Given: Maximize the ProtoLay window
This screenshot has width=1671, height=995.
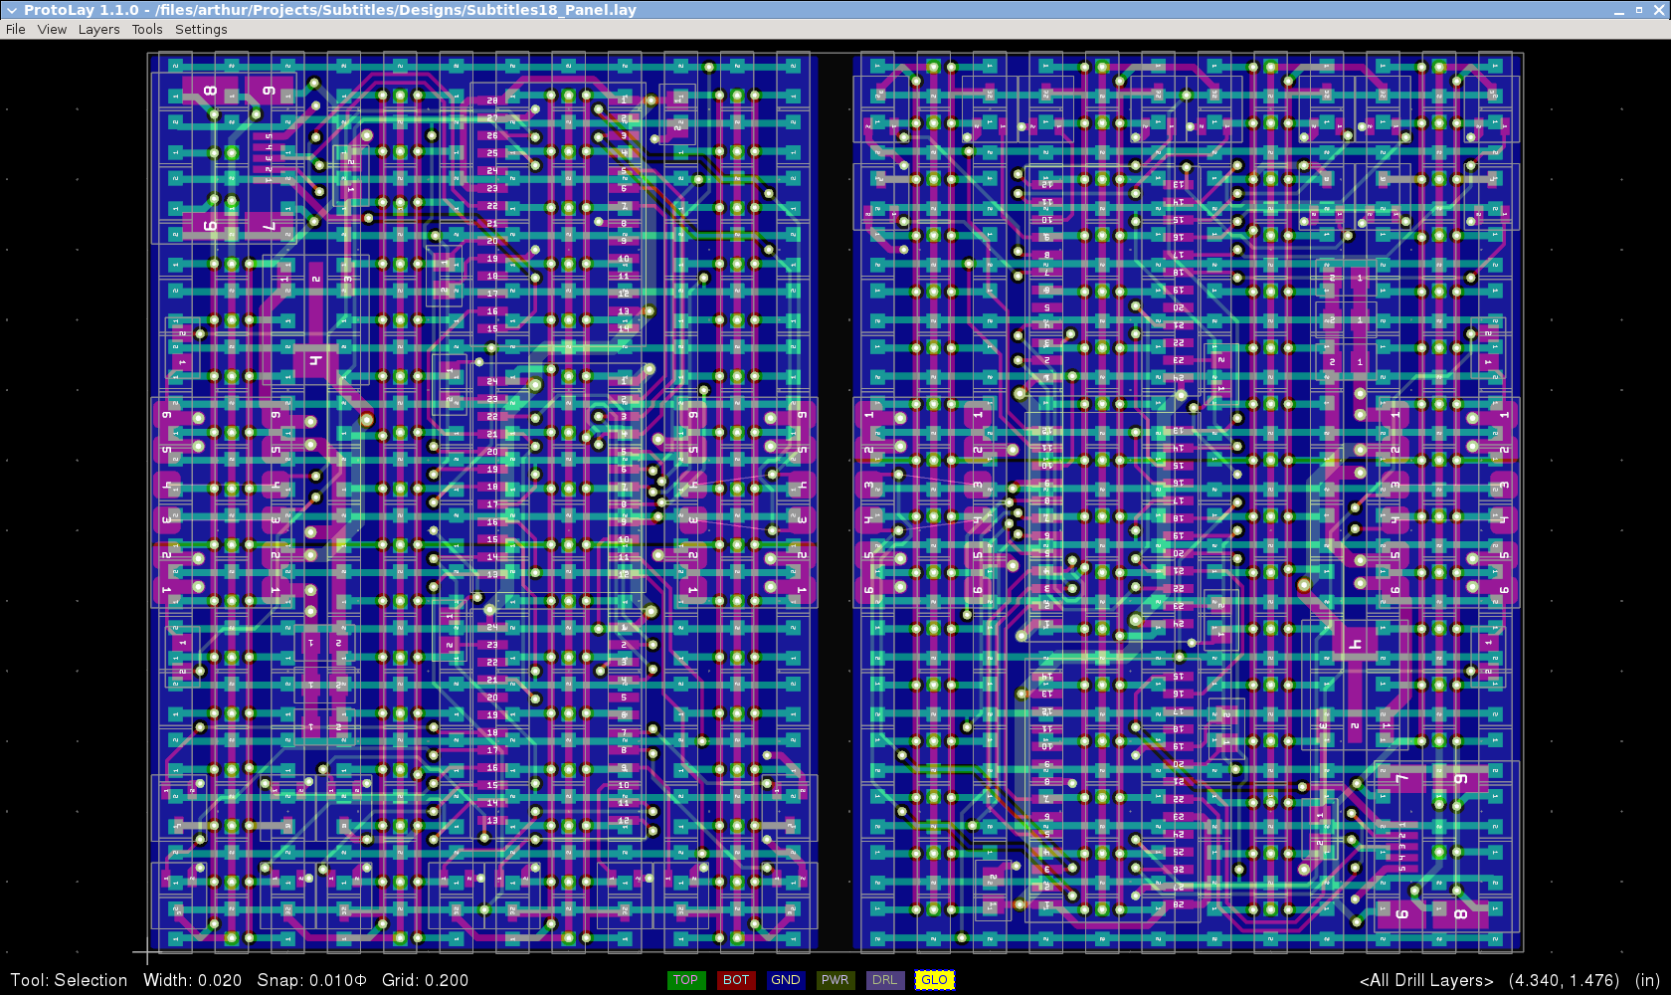Looking at the screenshot, I should click(1638, 10).
